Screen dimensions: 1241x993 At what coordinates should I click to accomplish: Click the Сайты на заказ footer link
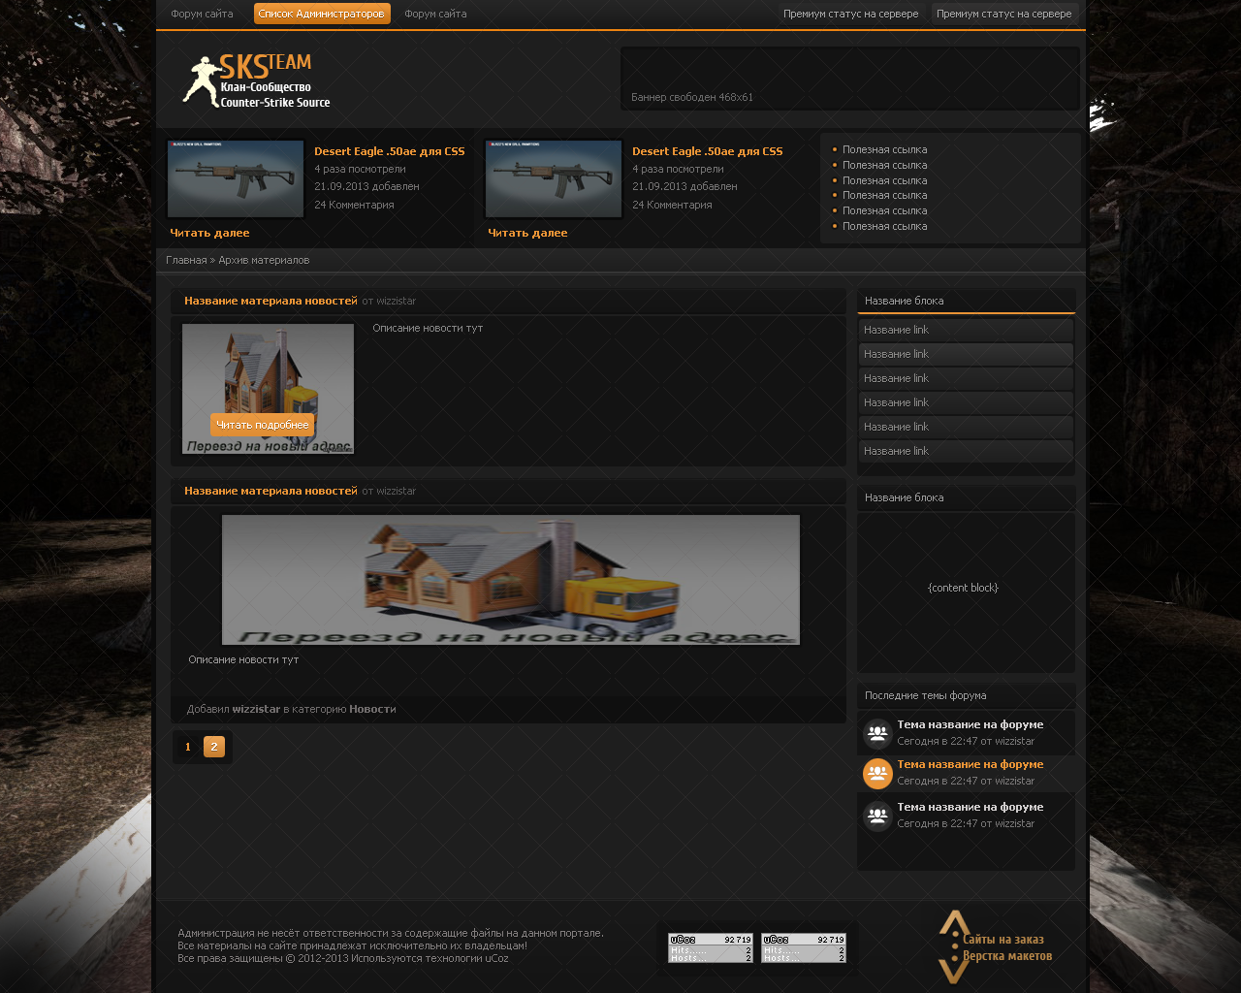coord(1003,939)
